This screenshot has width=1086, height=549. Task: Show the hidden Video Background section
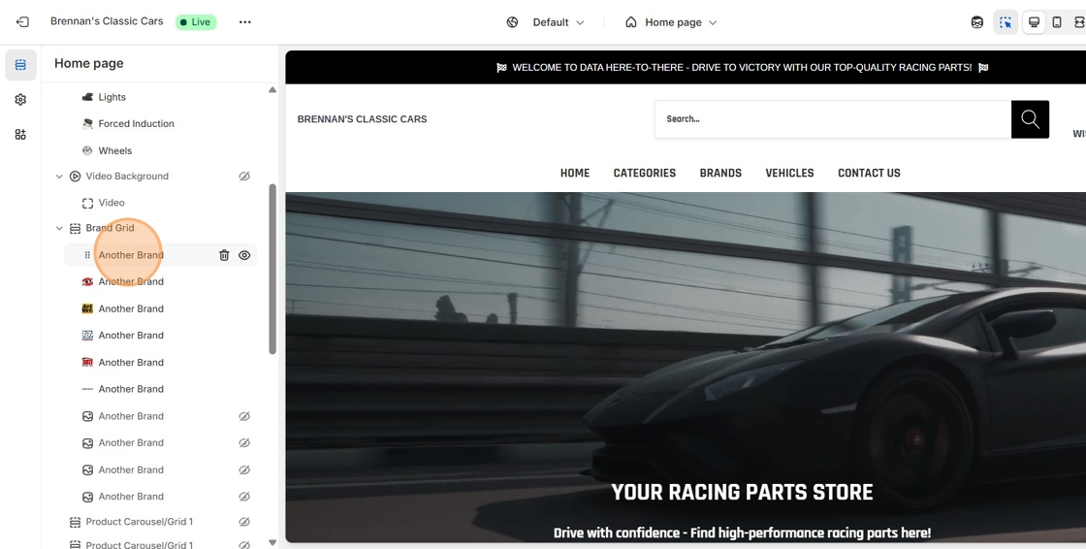(x=244, y=177)
